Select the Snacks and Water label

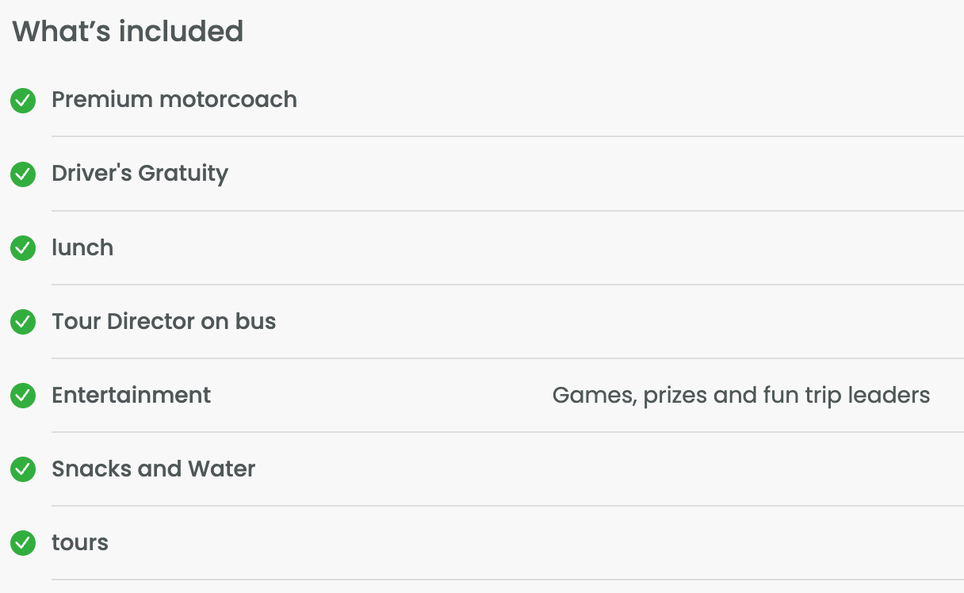154,469
